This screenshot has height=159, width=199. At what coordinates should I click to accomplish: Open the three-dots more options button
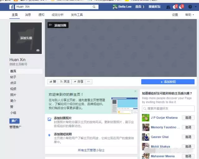[x=89, y=82]
